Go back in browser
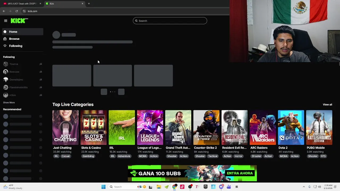340x191 pixels. pos(4,11)
